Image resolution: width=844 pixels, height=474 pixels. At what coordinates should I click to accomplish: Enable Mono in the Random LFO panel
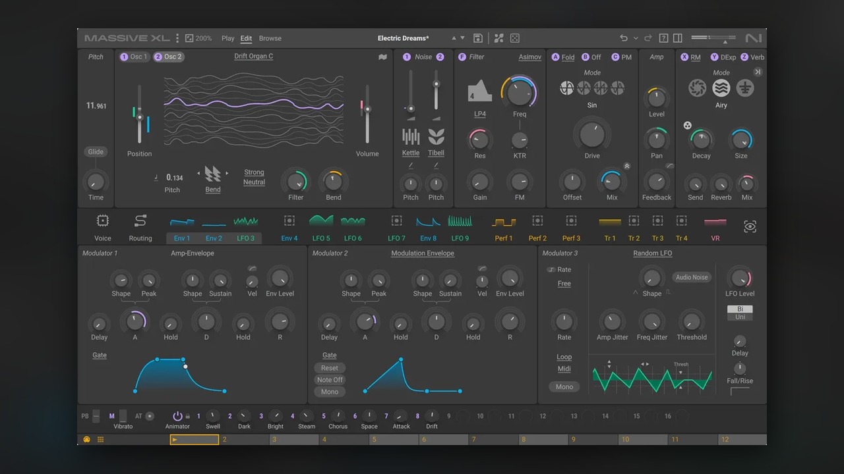click(564, 386)
